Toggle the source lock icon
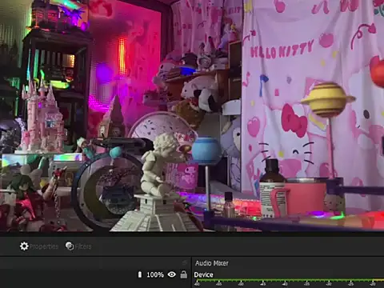This screenshot has width=384, height=288. point(184,274)
